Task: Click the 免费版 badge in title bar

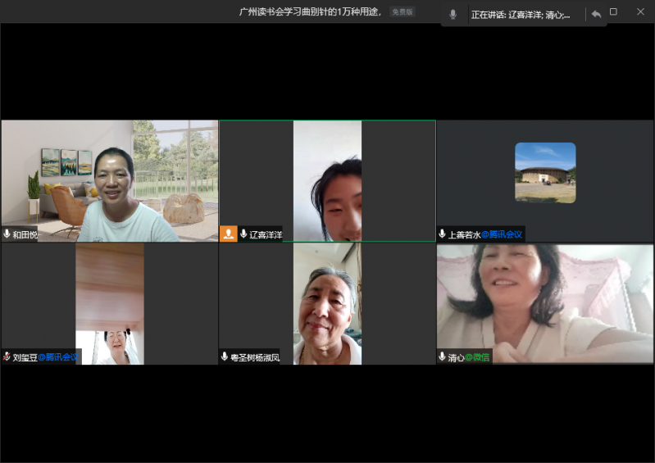Action: [402, 12]
